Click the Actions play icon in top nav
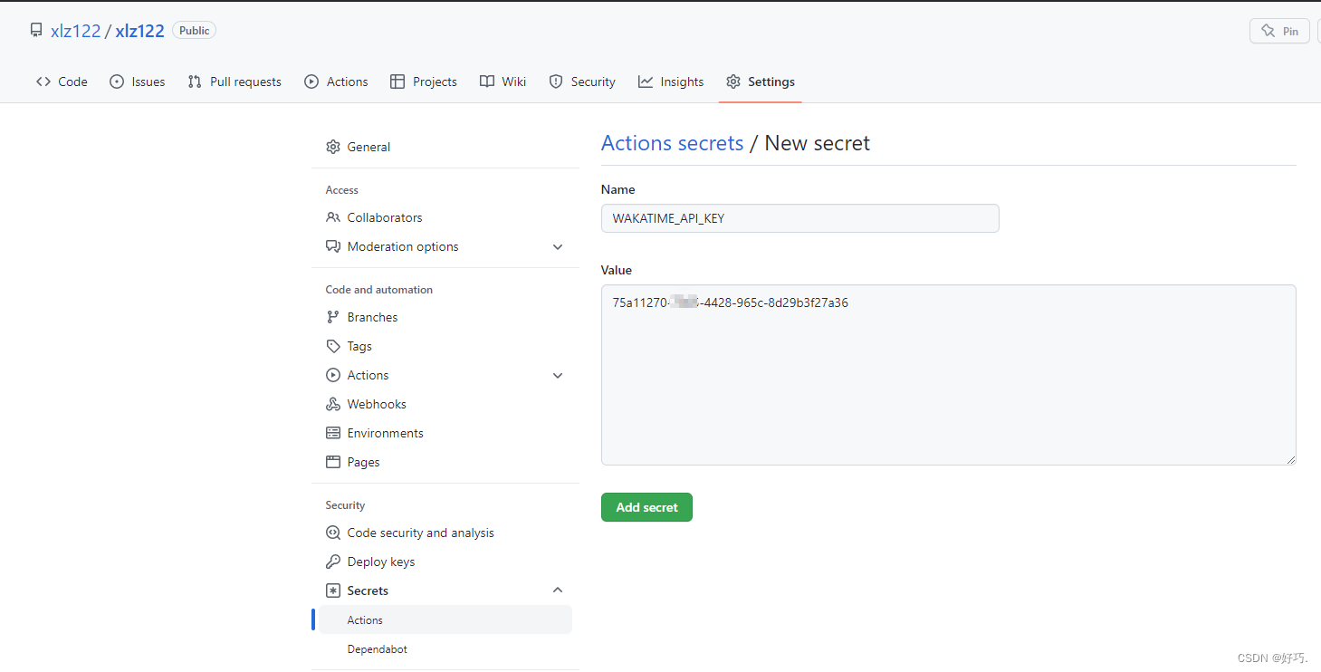The height and width of the screenshot is (672, 1321). coord(311,82)
